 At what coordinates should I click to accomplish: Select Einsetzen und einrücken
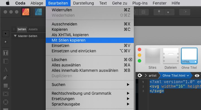[x=90, y=51]
